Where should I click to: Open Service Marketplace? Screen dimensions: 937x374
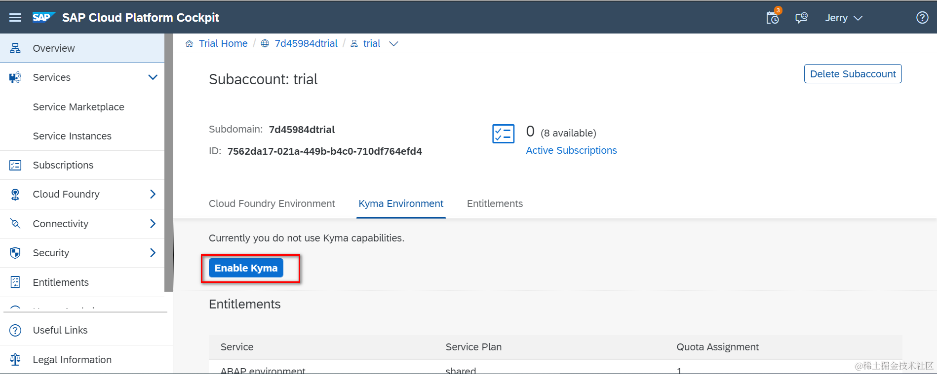tap(78, 107)
